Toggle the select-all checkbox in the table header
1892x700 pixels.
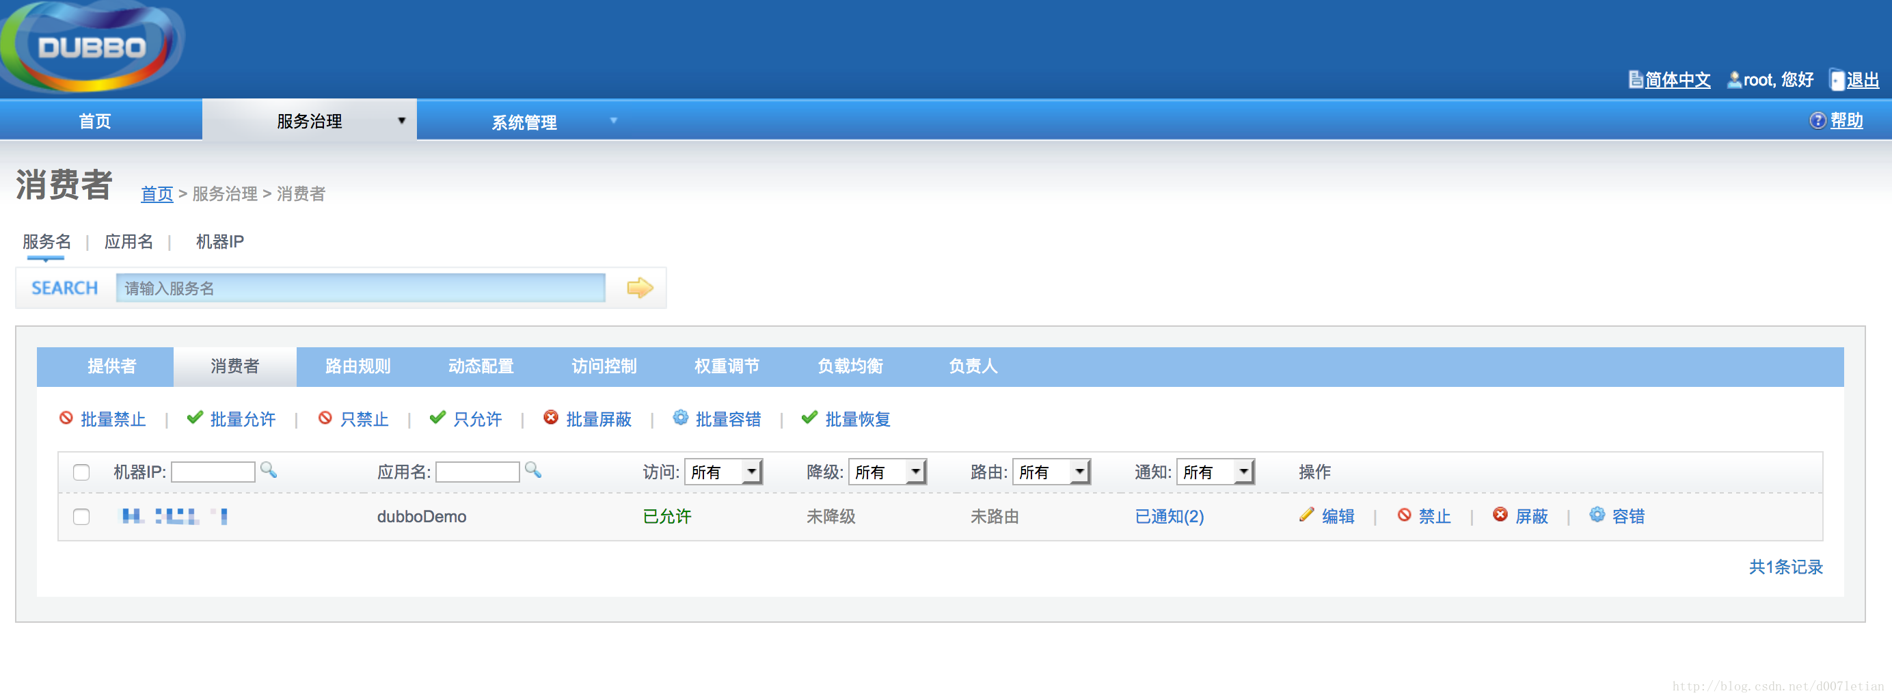click(x=81, y=472)
